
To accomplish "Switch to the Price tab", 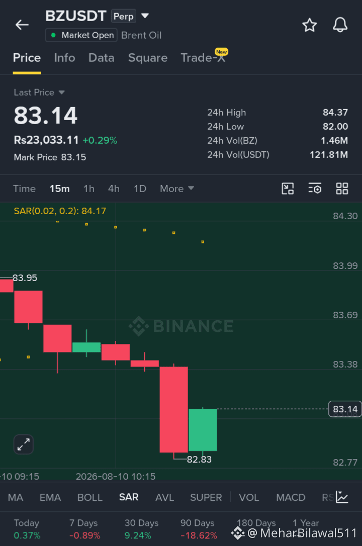I will (x=27, y=58).
